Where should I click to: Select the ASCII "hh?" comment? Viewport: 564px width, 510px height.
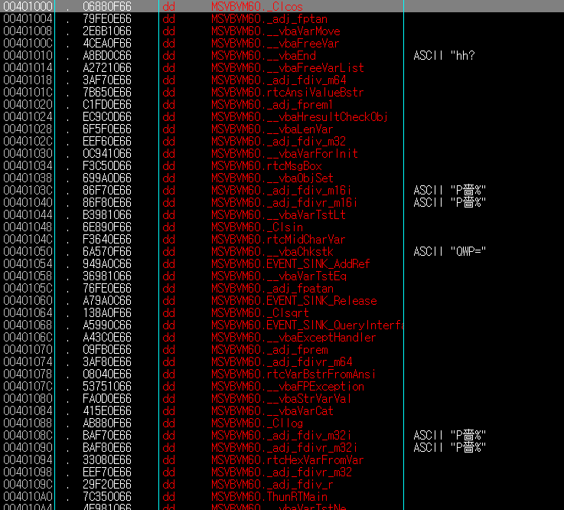(444, 55)
